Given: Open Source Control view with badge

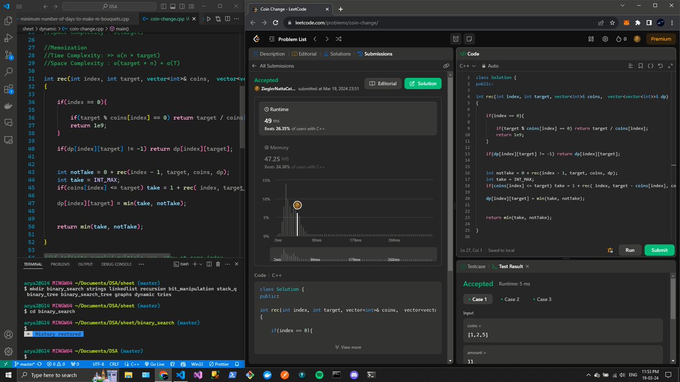Looking at the screenshot, I should tap(8, 55).
